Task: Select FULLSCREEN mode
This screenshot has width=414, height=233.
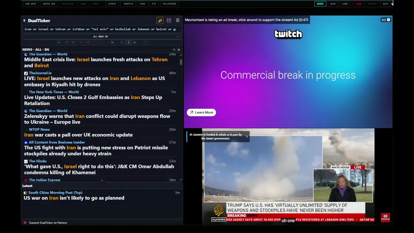Action: tap(169, 4)
